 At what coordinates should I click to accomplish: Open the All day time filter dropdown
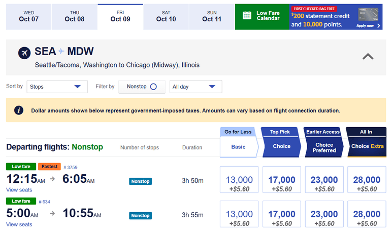(195, 87)
